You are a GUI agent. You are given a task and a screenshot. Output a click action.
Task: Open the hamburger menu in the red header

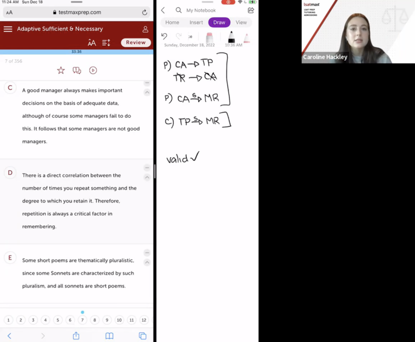click(8, 29)
